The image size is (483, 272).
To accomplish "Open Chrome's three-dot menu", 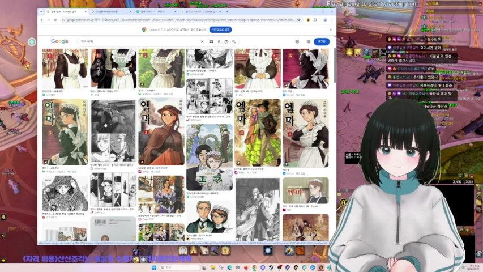I will (x=332, y=20).
